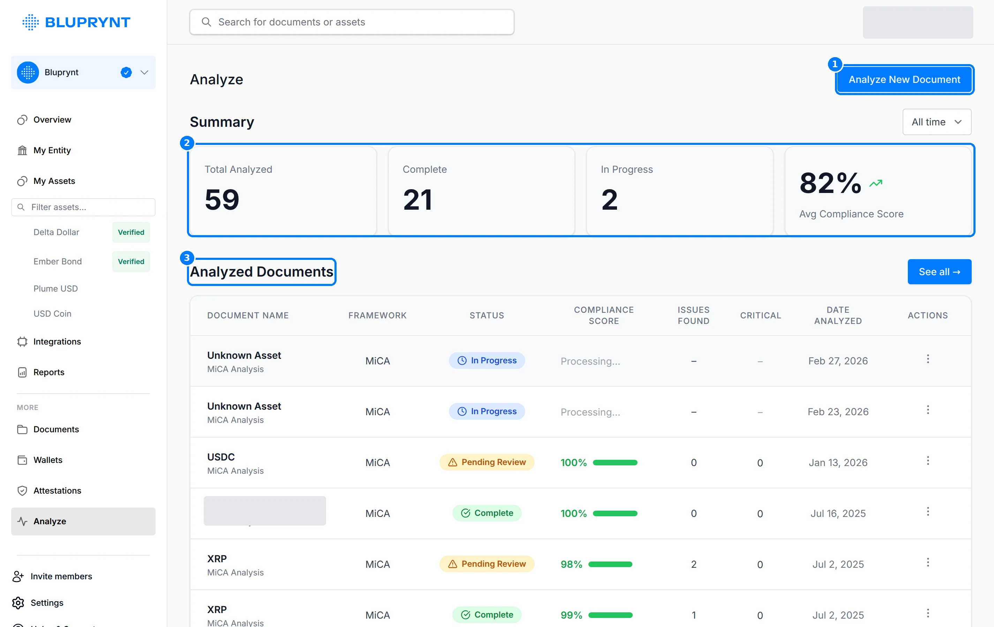Open the Overview page from the sidebar

tap(52, 119)
